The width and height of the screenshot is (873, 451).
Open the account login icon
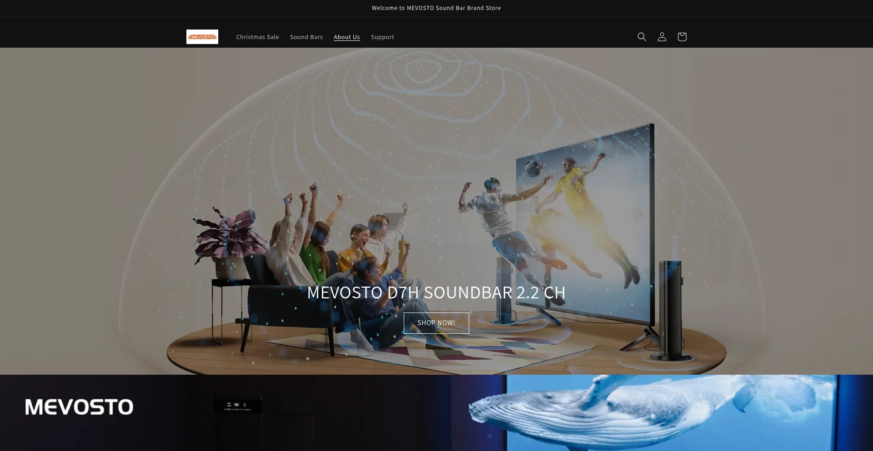click(x=662, y=37)
